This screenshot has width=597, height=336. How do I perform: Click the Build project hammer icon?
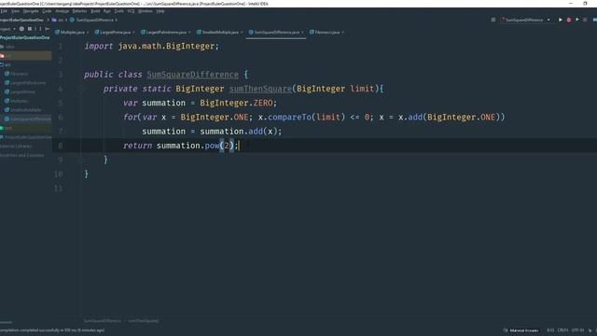pyautogui.click(x=493, y=20)
